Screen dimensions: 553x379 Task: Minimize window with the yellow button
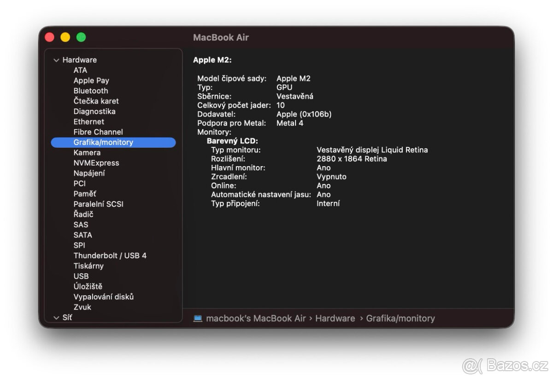(x=65, y=37)
